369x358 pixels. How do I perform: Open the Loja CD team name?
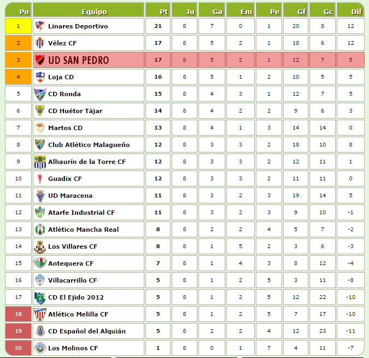coord(61,77)
